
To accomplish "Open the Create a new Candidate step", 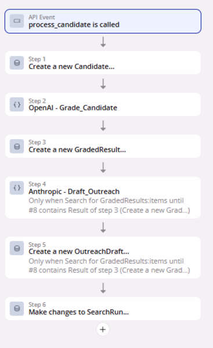I will pos(103,63).
